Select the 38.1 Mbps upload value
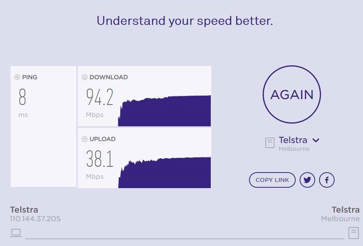 coord(100,159)
